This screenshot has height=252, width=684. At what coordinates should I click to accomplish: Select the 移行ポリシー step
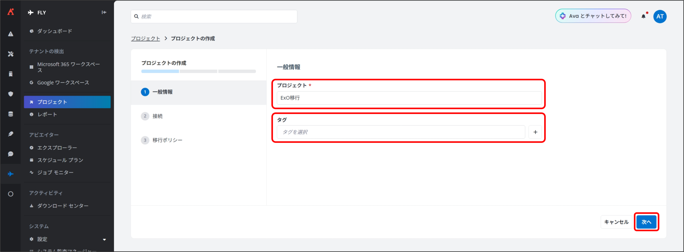click(167, 140)
